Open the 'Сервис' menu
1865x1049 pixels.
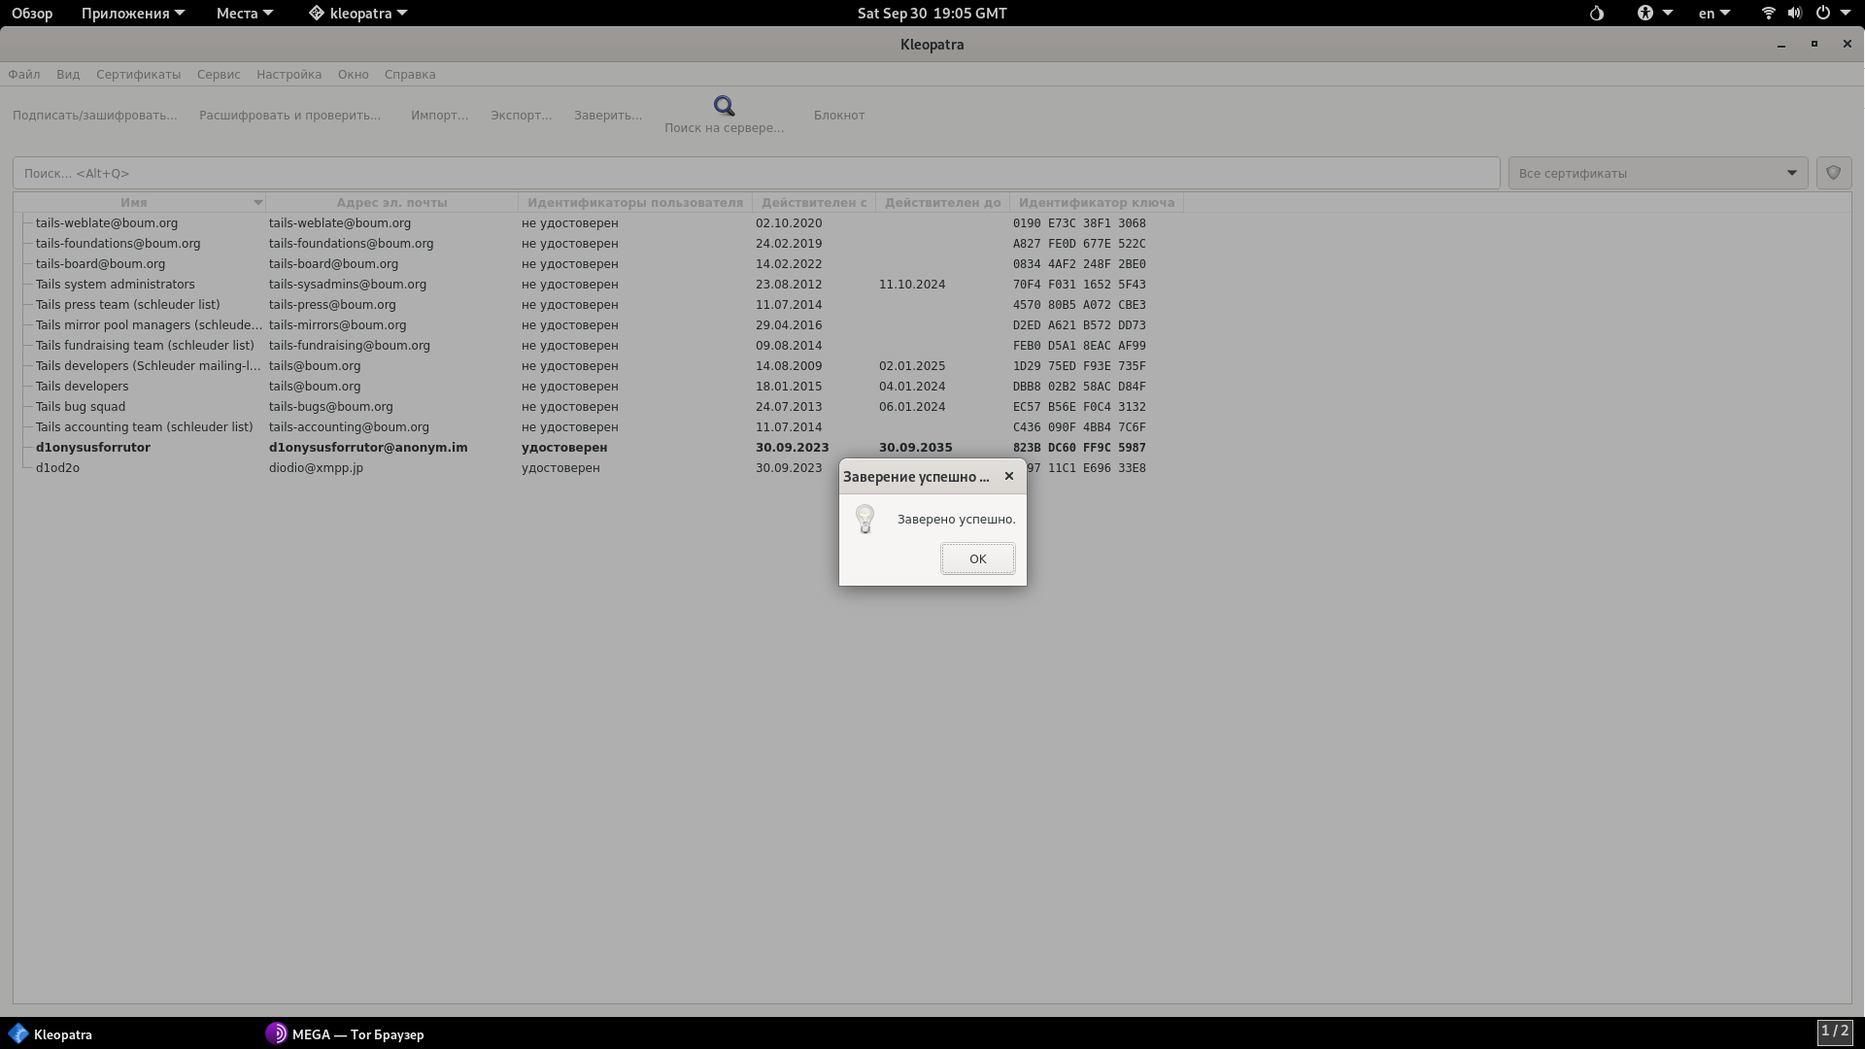click(218, 75)
